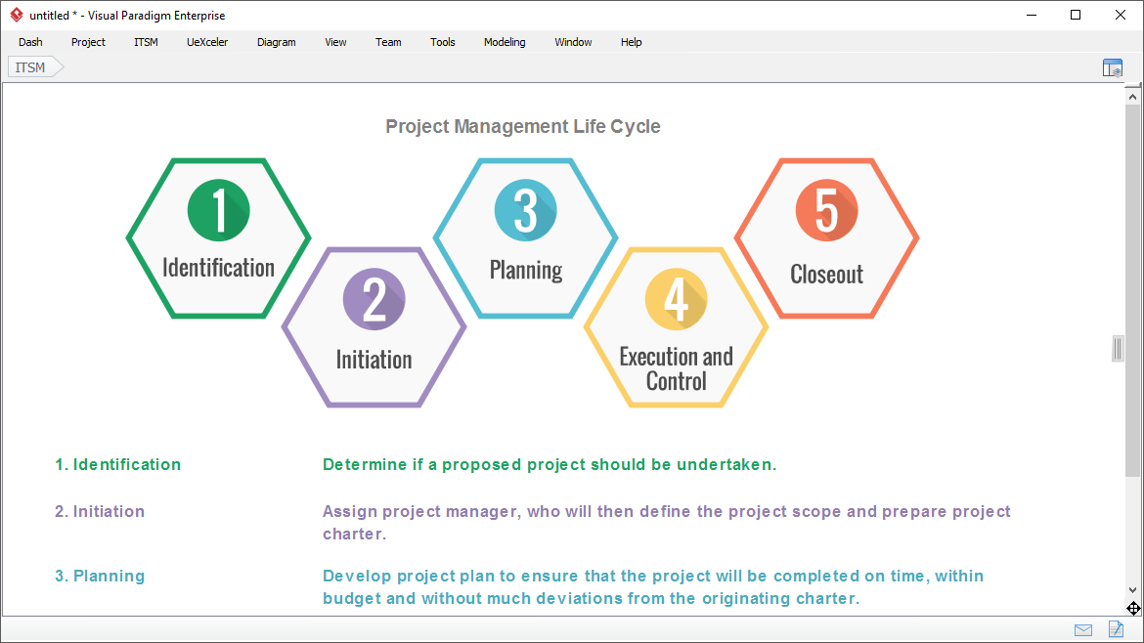Open the Help menu
The width and height of the screenshot is (1144, 643).
tap(631, 42)
